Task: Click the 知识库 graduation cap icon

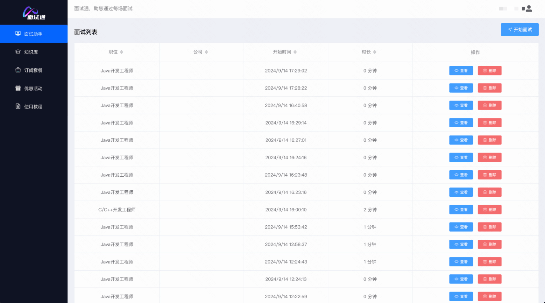Action: pyautogui.click(x=18, y=52)
